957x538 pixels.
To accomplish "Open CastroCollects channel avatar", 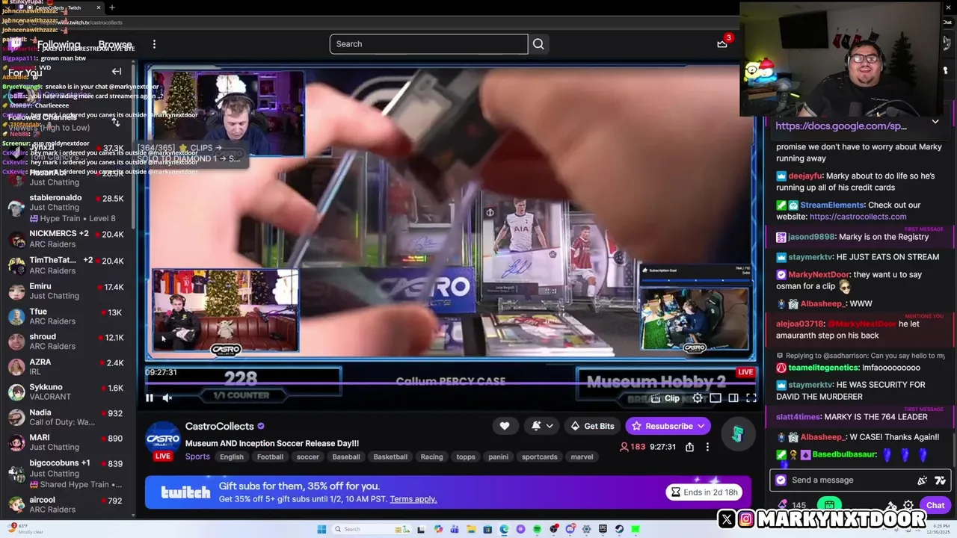I will tap(163, 437).
